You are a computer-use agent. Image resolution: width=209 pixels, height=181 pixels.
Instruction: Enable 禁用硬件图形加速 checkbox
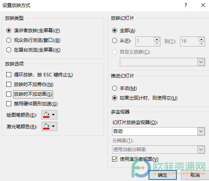pos(9,103)
